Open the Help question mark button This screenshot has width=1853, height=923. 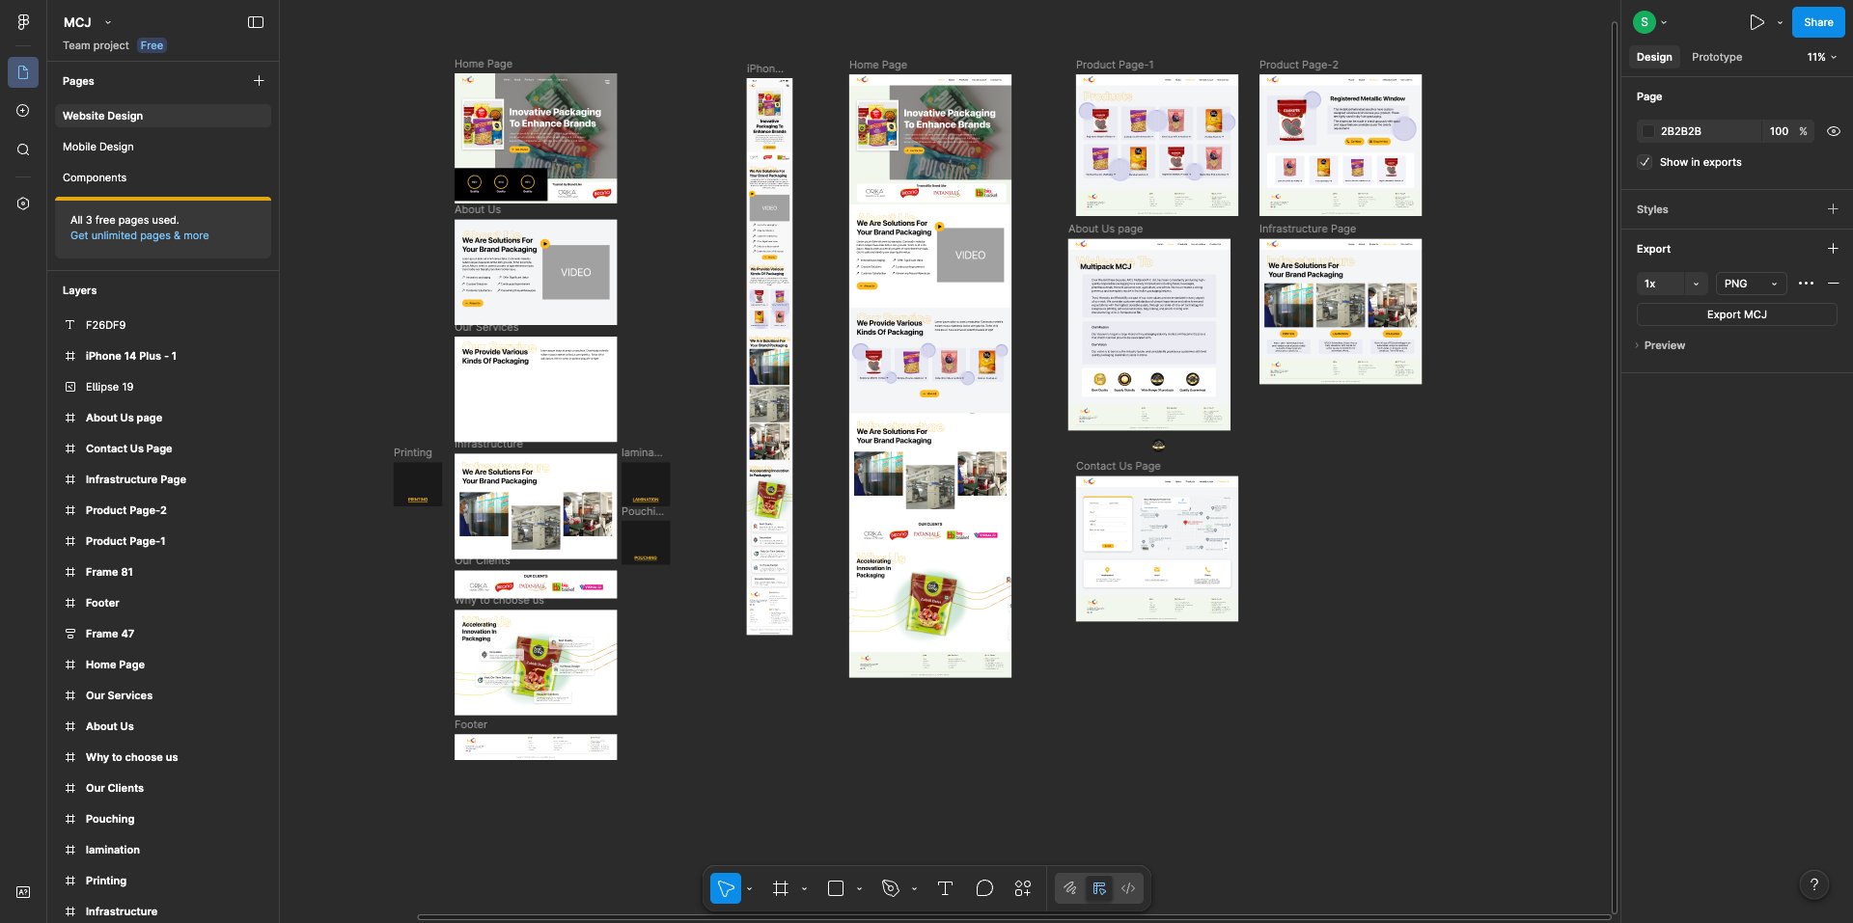click(x=1813, y=884)
